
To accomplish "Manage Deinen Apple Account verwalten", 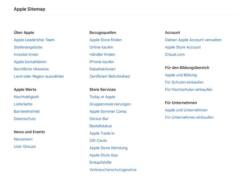I will (x=193, y=40).
